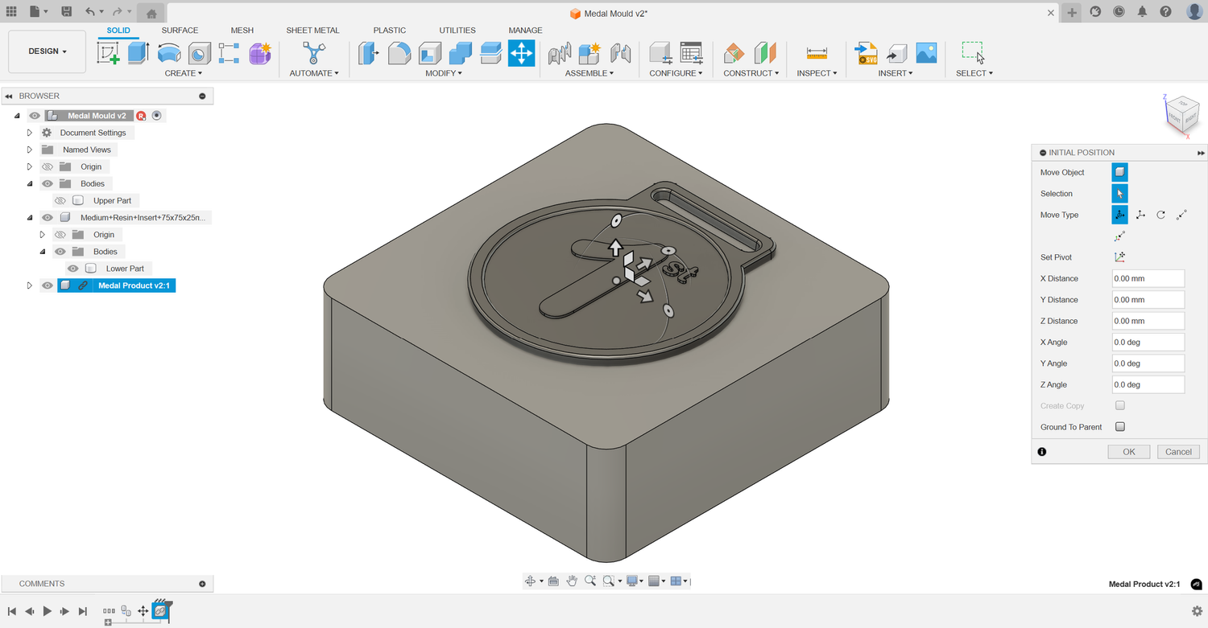This screenshot has height=628, width=1208.
Task: Choose the Fillet tool
Action: 399,53
